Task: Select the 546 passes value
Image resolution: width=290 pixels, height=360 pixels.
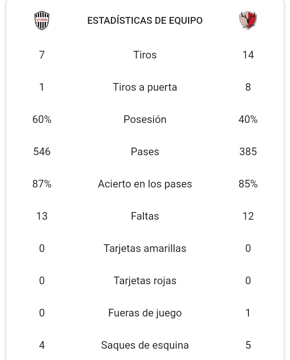Action: 42,152
